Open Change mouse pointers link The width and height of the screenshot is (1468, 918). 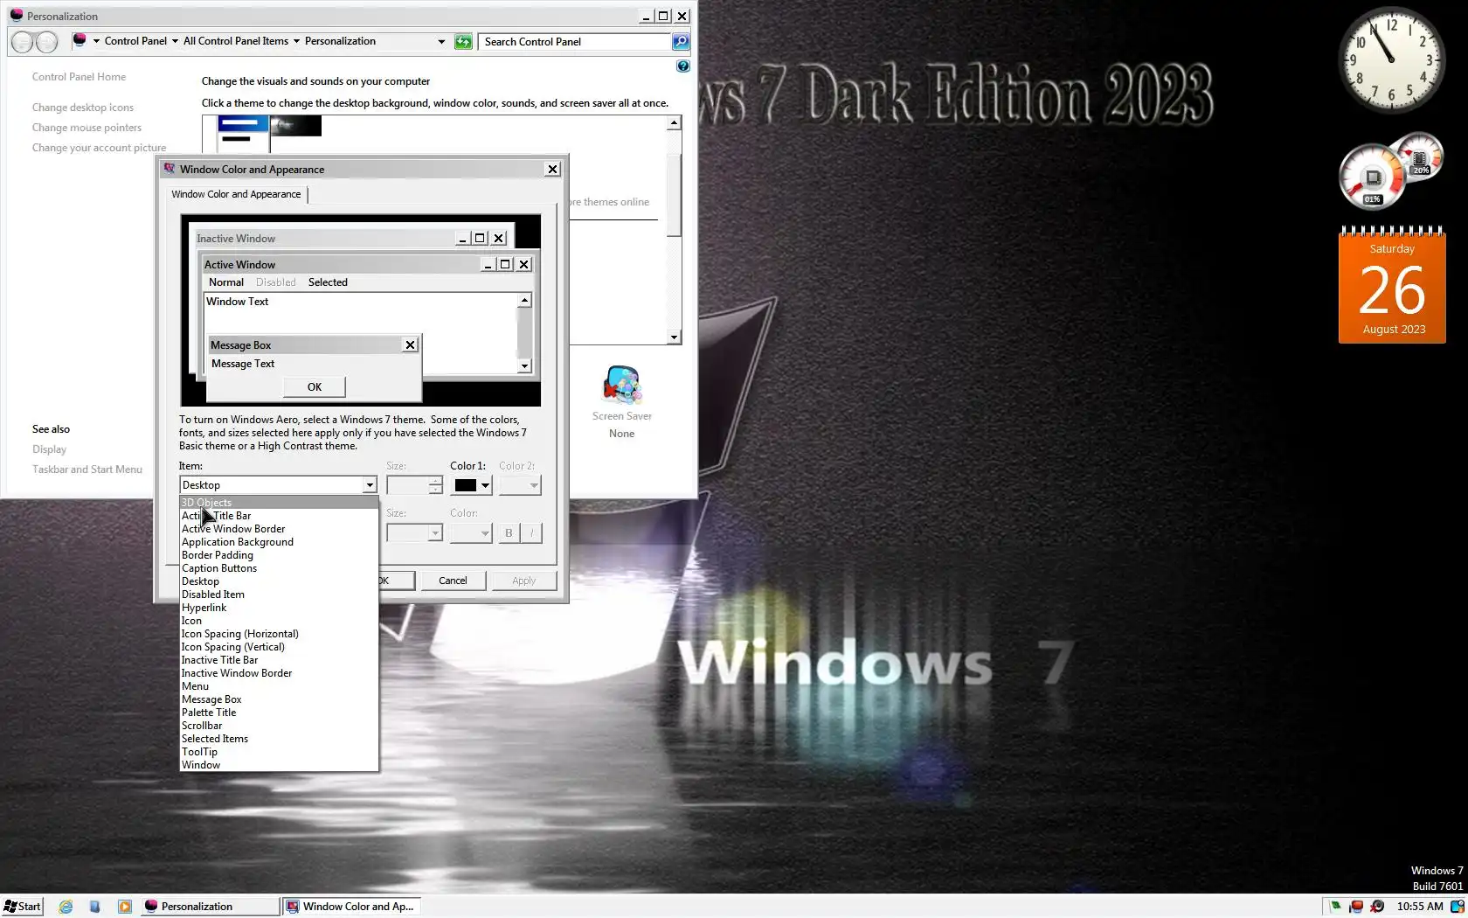pyautogui.click(x=87, y=128)
